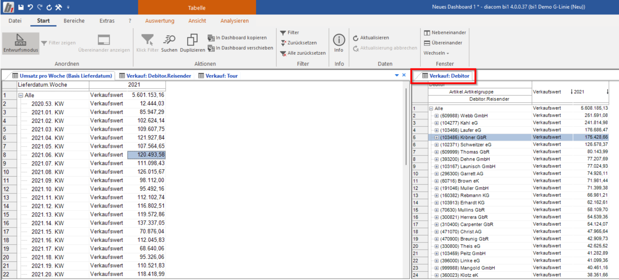Open the Info button

[339, 43]
